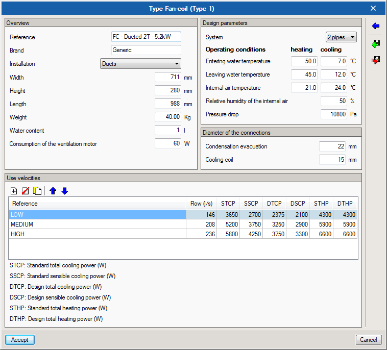Viewport: 387px width, 350px height.
Task: Close the Type Fan-coil dialog
Action: pos(373,8)
